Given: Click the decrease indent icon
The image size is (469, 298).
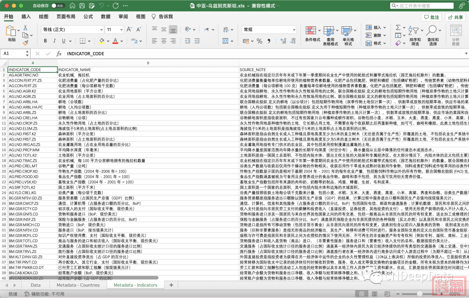Looking at the screenshot, I should pyautogui.click(x=188, y=41).
